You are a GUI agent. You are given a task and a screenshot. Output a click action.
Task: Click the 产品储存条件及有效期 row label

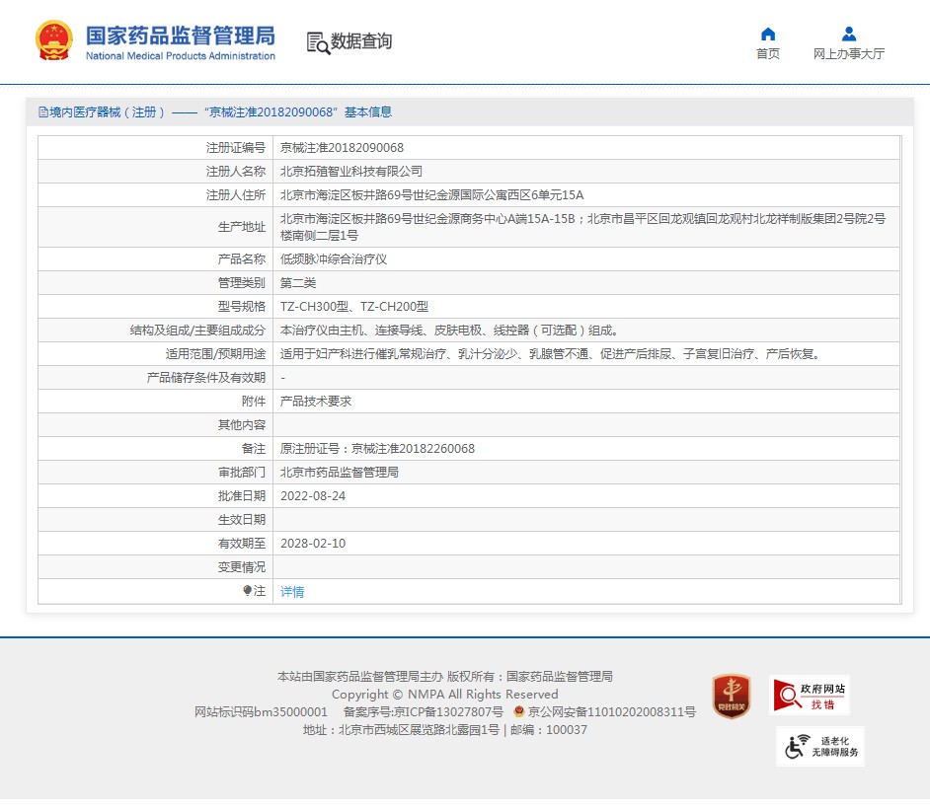coord(205,378)
